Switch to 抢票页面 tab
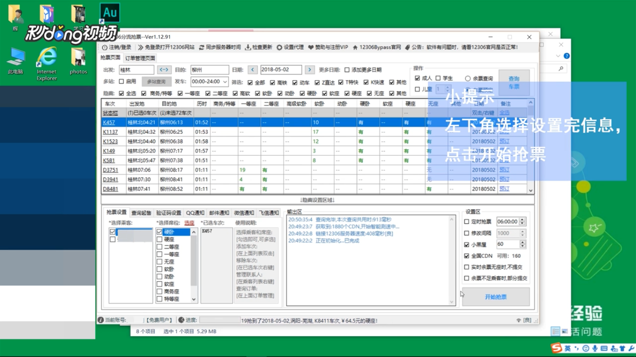Viewport: 636px width, 357px height. (110, 58)
